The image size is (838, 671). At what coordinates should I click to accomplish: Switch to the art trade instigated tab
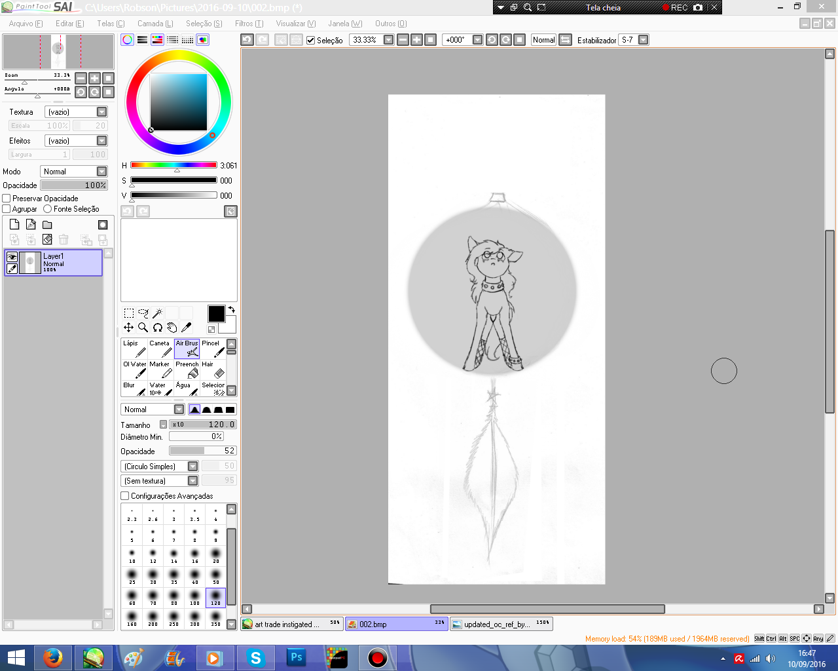point(292,624)
